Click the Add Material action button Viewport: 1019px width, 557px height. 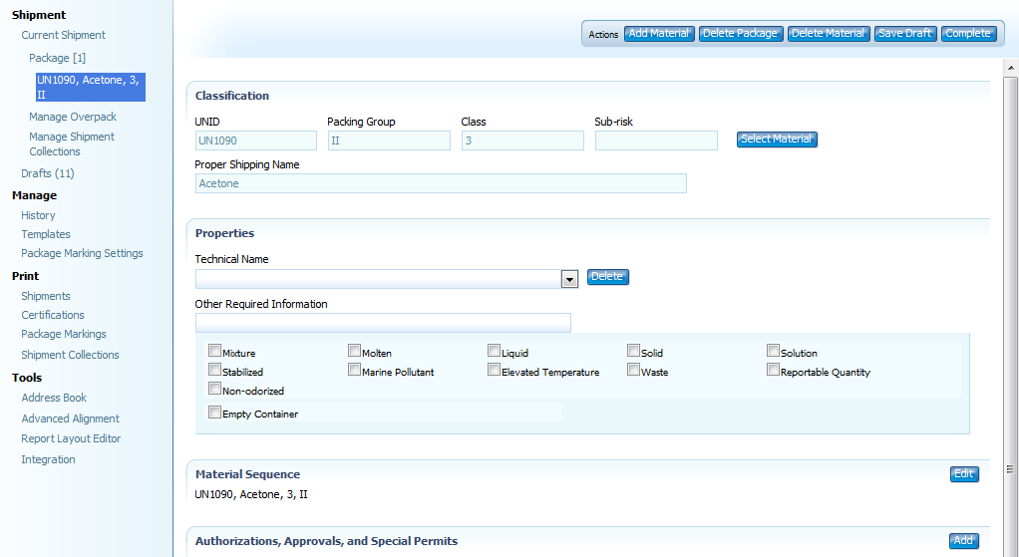(659, 34)
